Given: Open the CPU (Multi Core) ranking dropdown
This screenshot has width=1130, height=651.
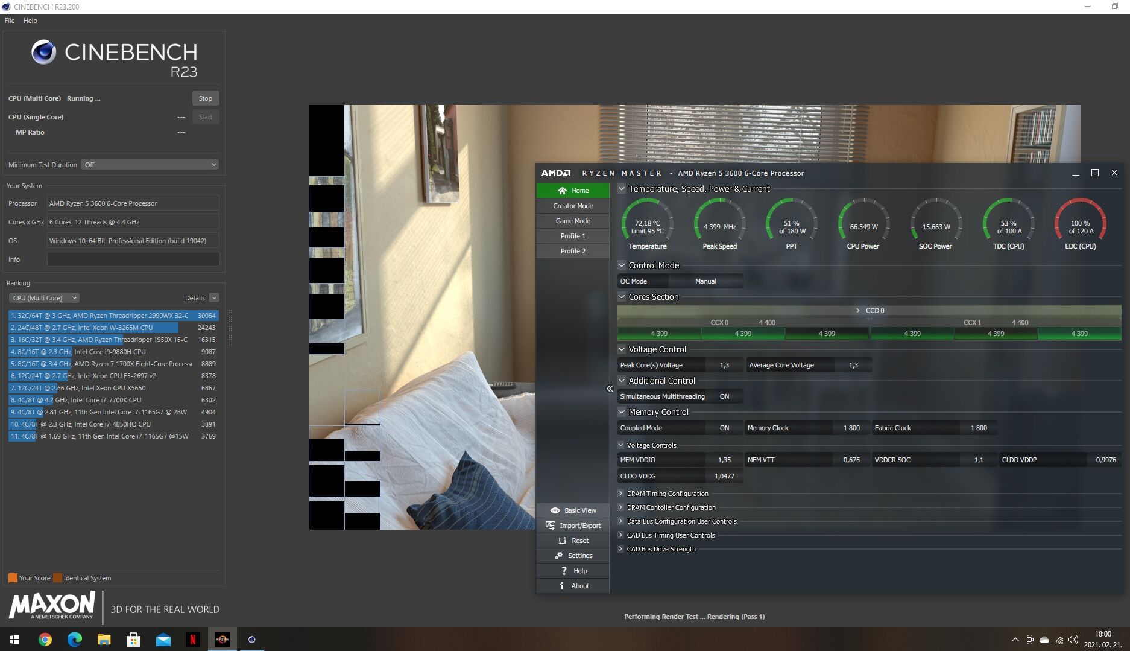Looking at the screenshot, I should coord(44,298).
